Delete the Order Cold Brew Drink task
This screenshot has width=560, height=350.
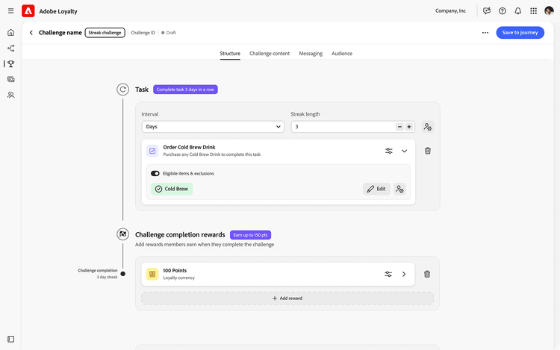click(x=428, y=151)
